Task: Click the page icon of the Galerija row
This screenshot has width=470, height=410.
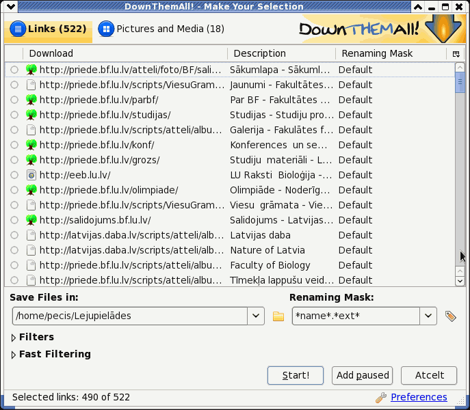Action: click(31, 130)
